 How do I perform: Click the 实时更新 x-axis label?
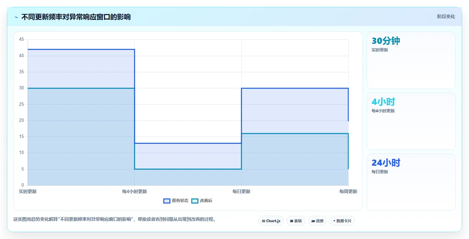[x=28, y=191]
